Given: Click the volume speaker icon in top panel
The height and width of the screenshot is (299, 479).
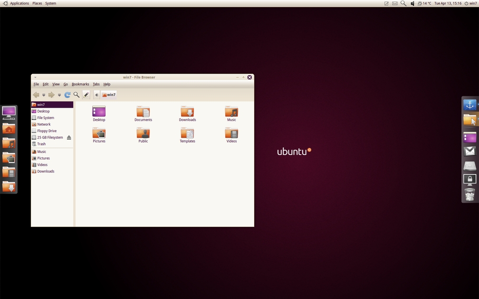Looking at the screenshot, I should pos(412,3).
